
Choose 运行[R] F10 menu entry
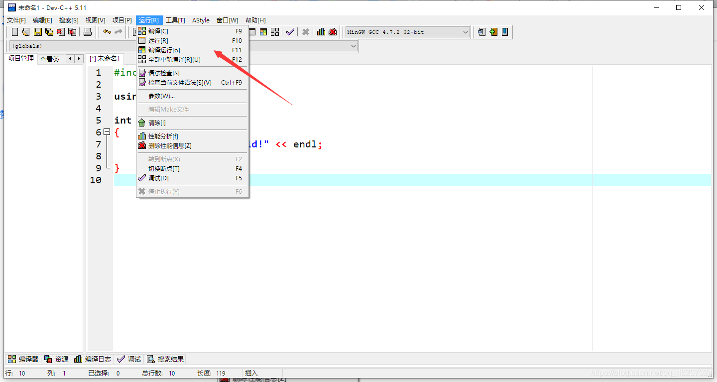pyautogui.click(x=192, y=40)
